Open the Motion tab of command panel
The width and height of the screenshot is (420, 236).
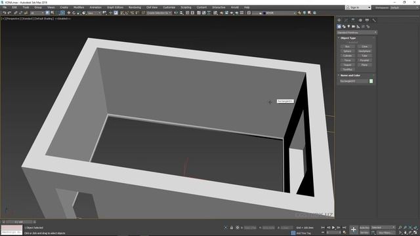tap(360, 20)
